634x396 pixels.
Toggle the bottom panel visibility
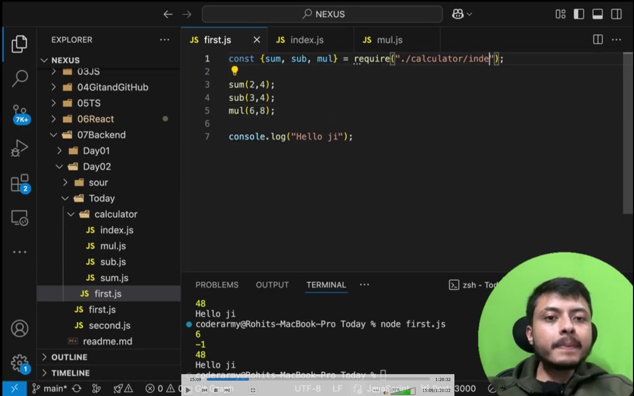tap(598, 14)
